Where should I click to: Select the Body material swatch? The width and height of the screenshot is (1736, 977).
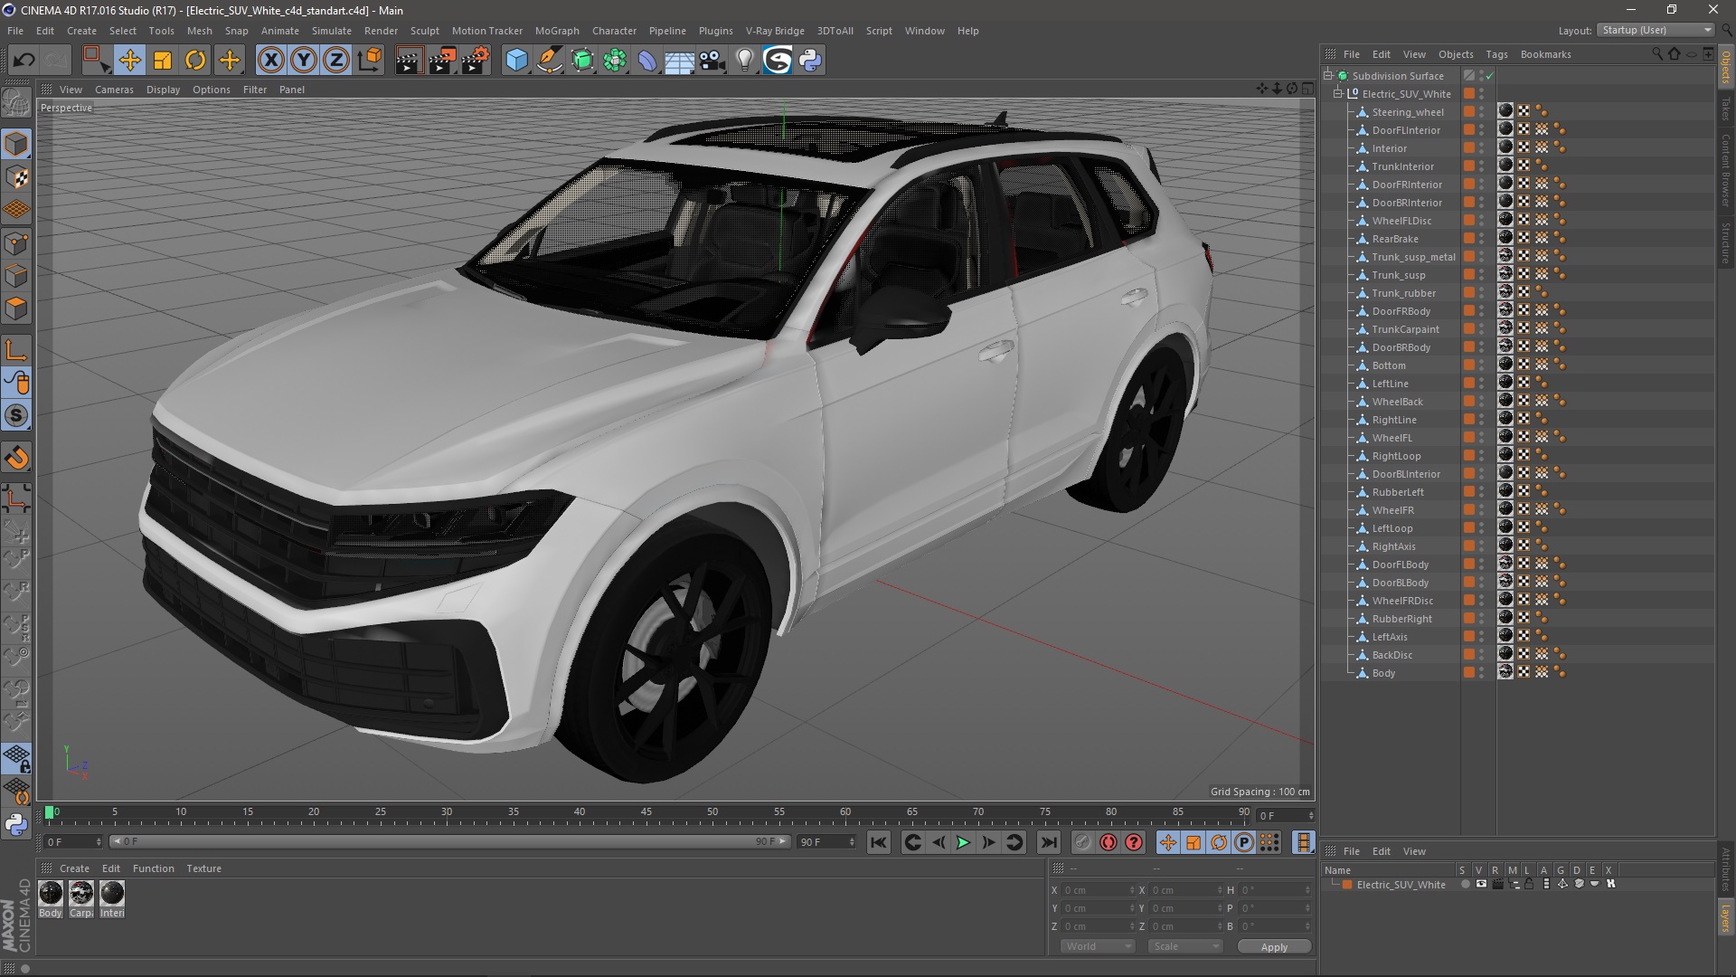[x=51, y=894]
